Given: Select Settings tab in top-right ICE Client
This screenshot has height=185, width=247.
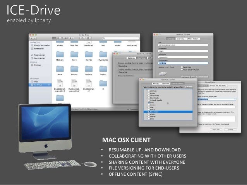Looking at the screenshot, I should [171, 39].
